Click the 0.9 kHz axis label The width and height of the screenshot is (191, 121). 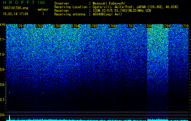3,70
